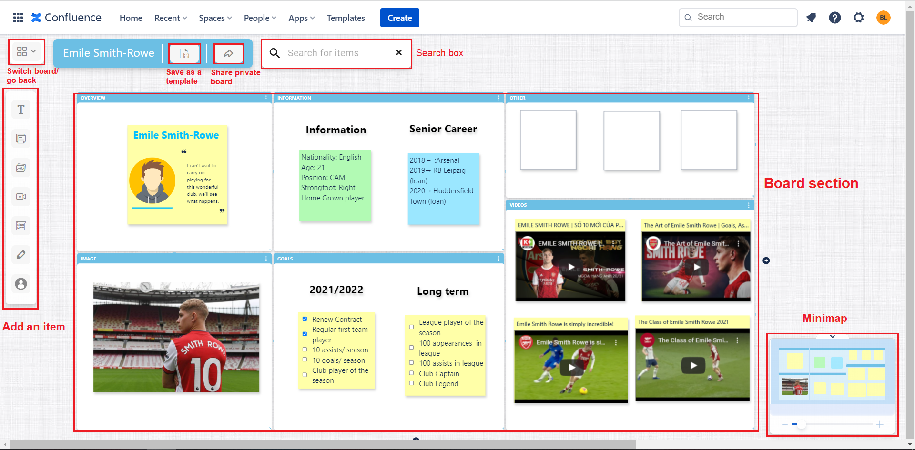Image resolution: width=915 pixels, height=450 pixels.
Task: Choose the image item tool
Action: tap(21, 168)
